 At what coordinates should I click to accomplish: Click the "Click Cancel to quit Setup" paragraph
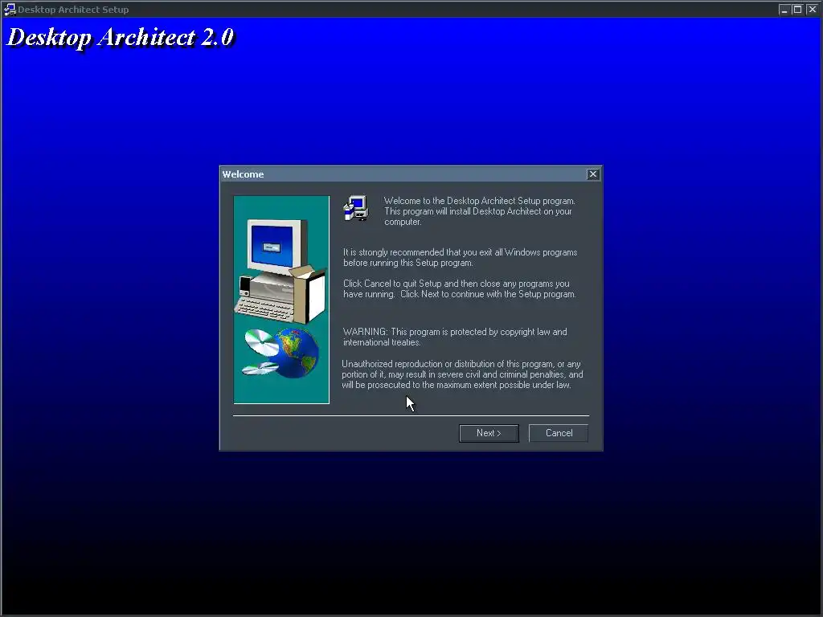click(x=459, y=288)
